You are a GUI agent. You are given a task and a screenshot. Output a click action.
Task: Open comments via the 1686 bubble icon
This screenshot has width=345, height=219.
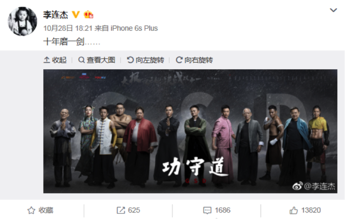pos(217,210)
